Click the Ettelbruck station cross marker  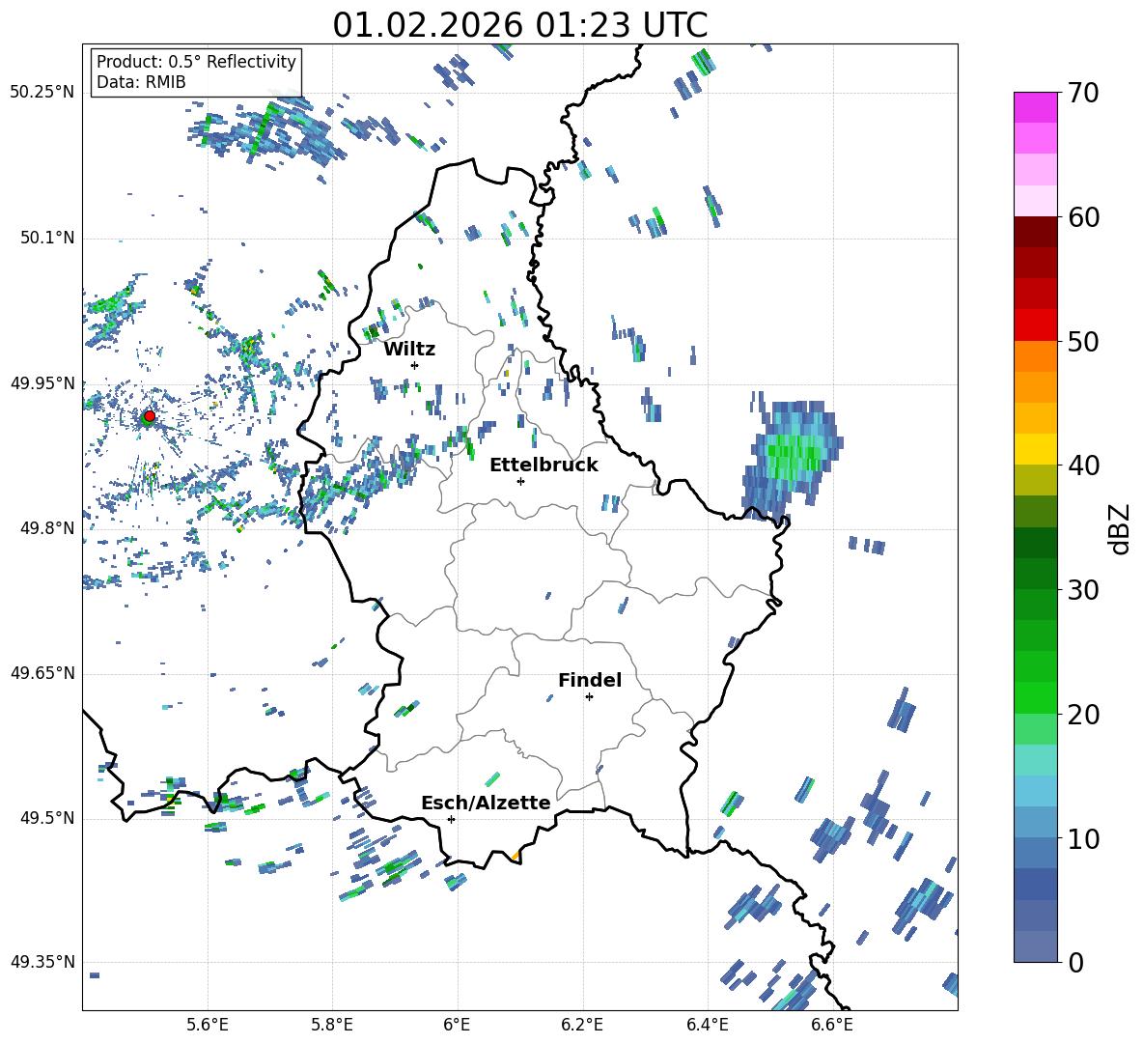click(520, 481)
